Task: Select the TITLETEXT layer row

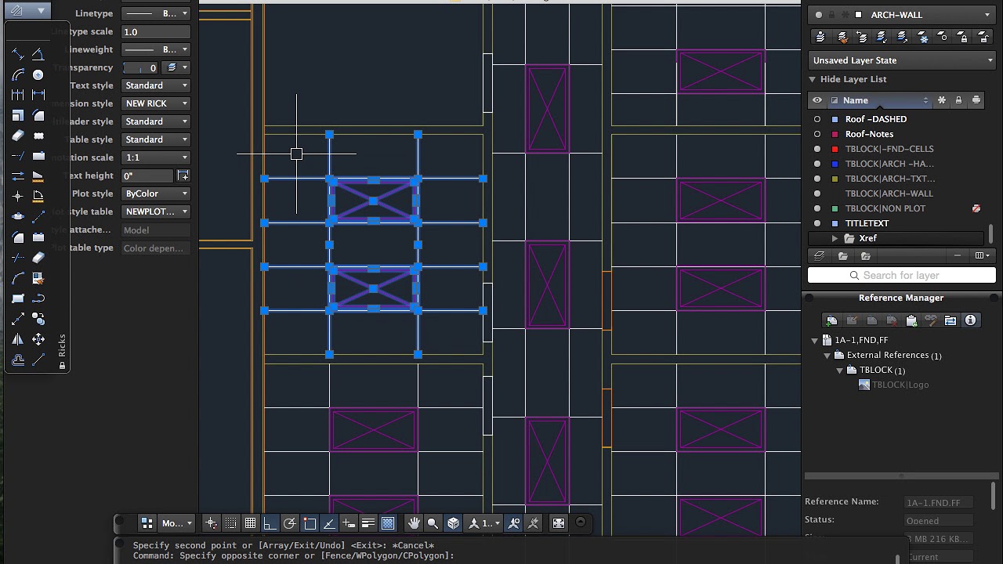Action: click(896, 223)
